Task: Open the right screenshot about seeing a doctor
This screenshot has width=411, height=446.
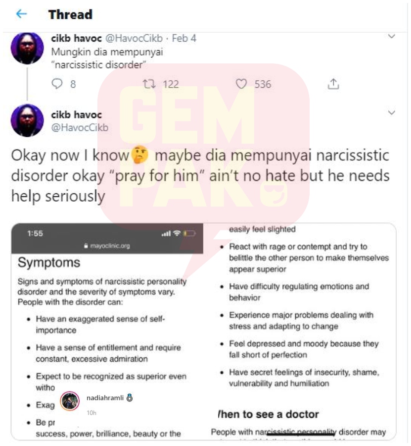Action: 300,332
